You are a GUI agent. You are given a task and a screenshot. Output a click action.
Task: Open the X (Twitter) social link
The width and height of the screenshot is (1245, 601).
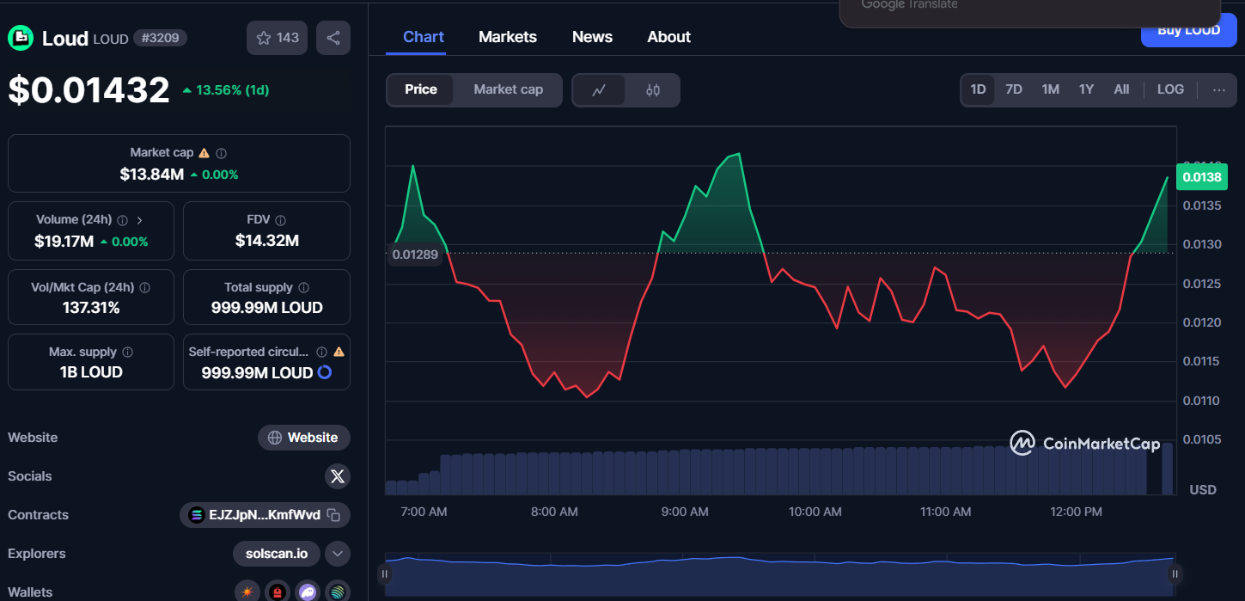pos(338,475)
